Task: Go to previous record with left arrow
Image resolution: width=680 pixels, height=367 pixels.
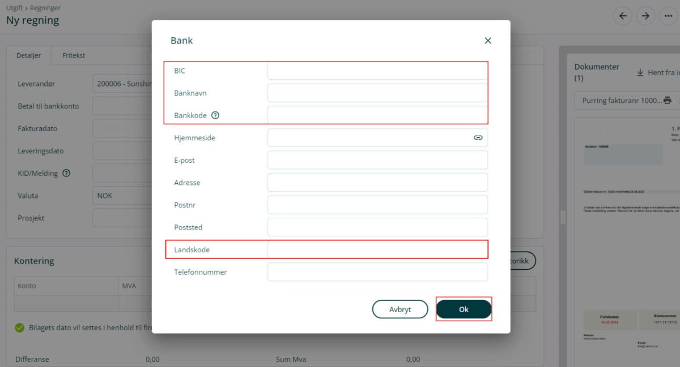Action: 623,16
